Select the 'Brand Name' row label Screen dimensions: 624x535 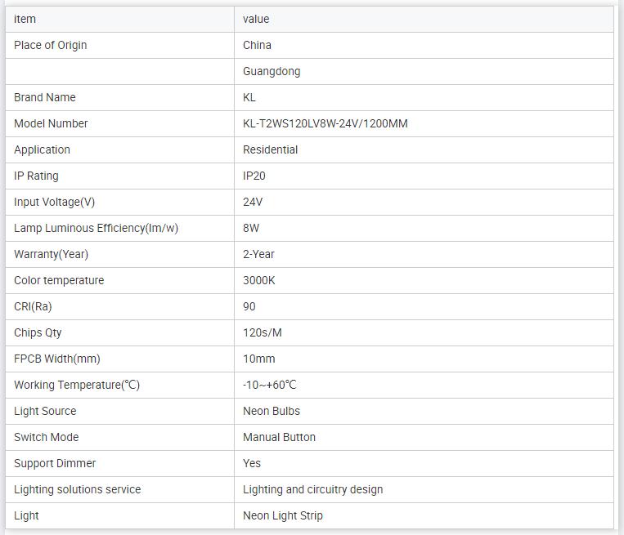45,97
